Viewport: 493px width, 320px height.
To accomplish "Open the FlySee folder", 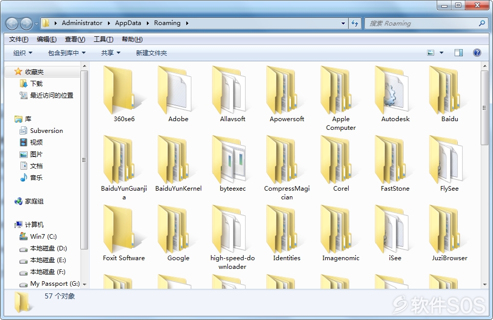I will click(x=449, y=164).
